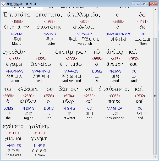Screen dimensions: 159x161
Task: Click the gloss 'of-water'
Action: 69,118
